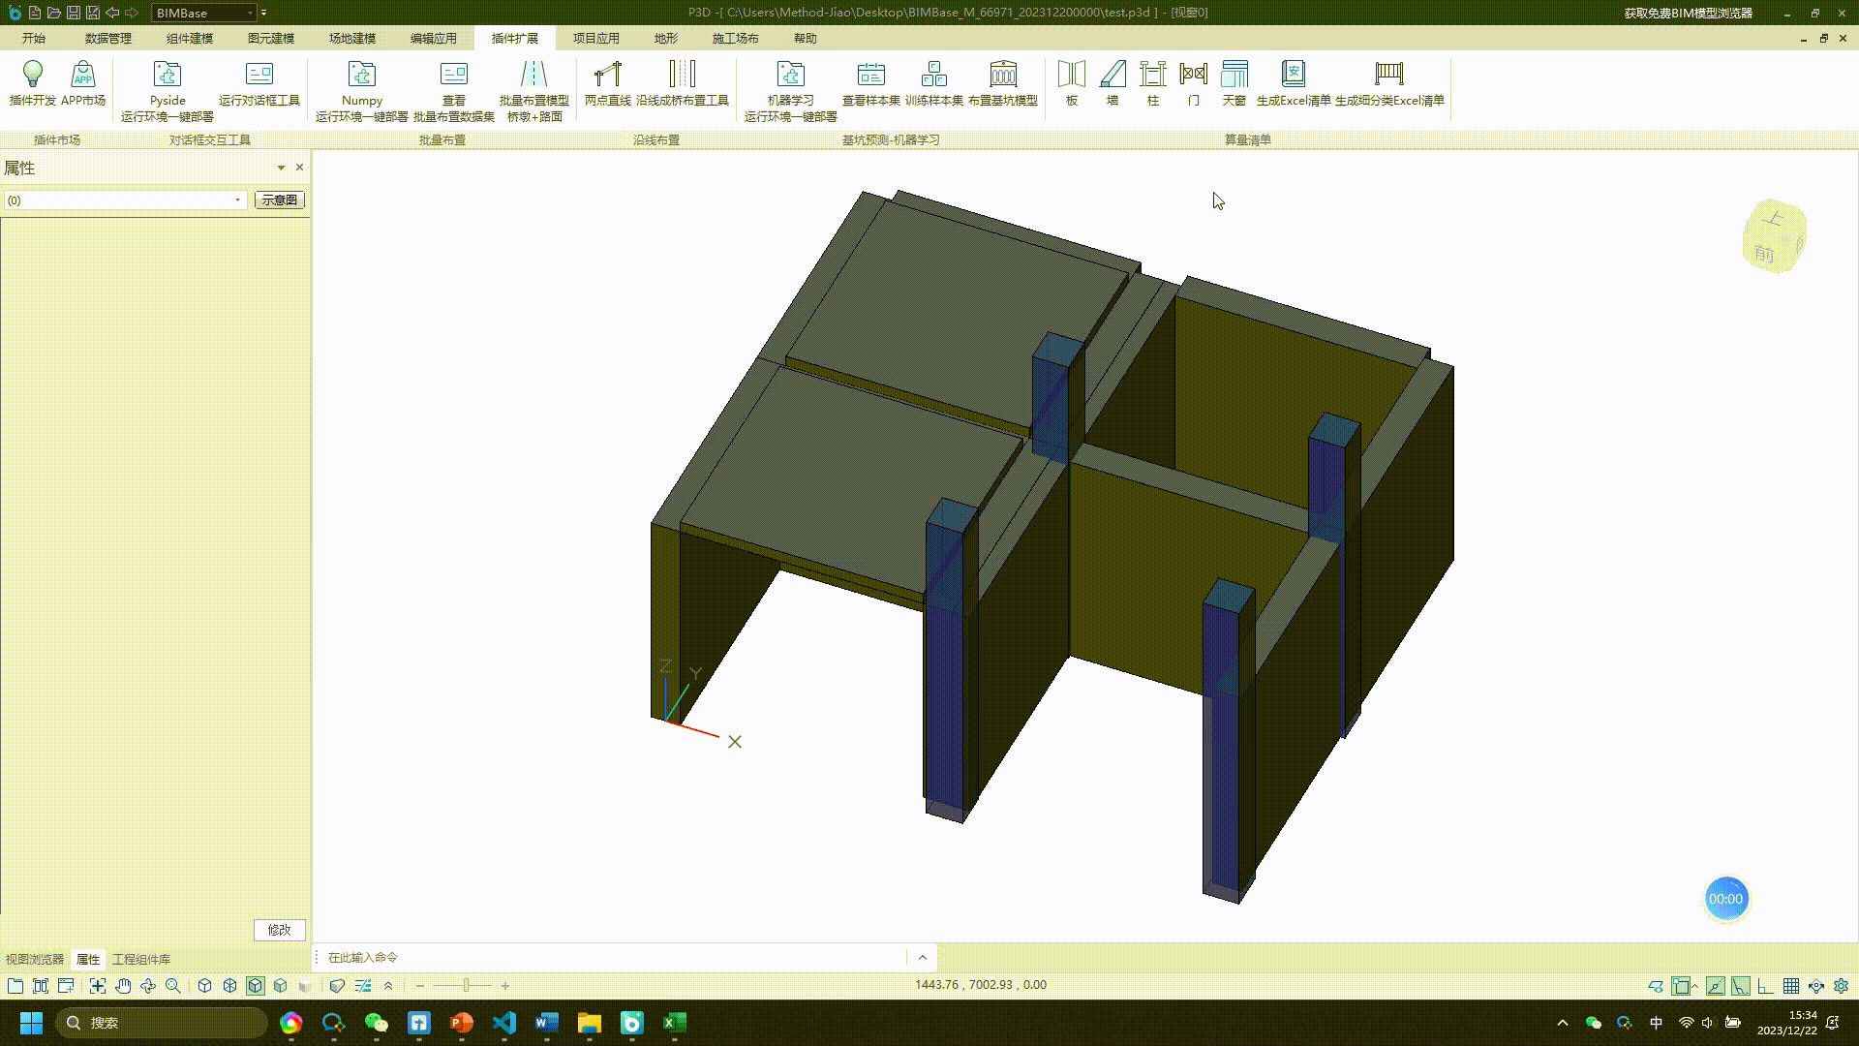1859x1046 pixels.
Task: Expand the command line history chevron
Action: point(923,958)
